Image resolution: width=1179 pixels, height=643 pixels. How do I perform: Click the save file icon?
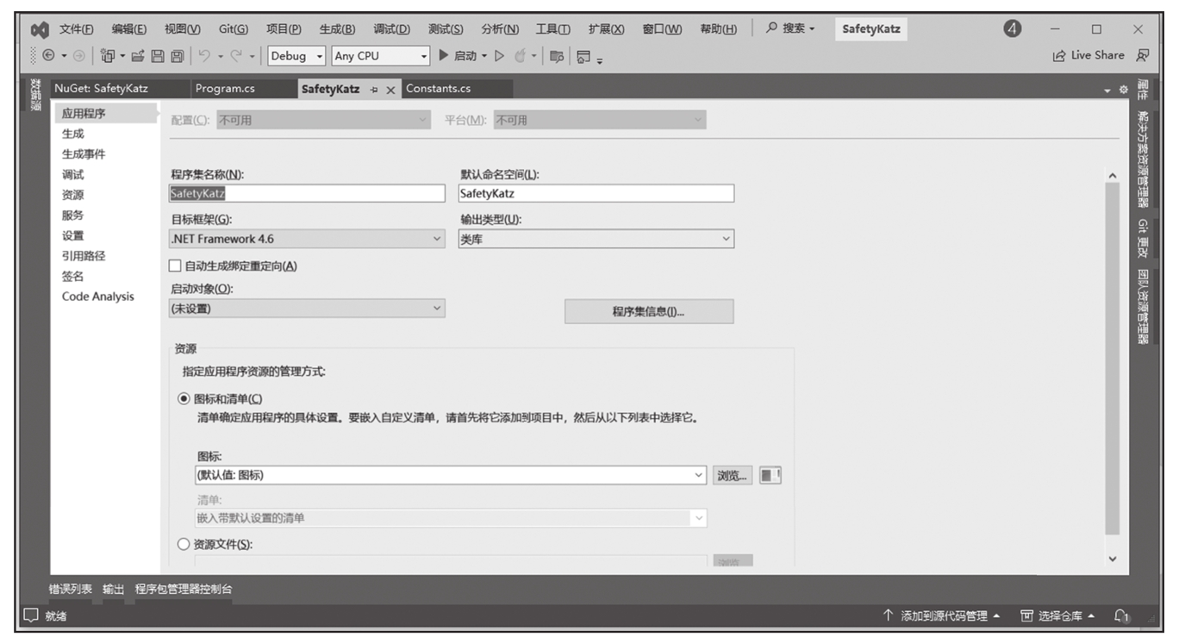point(158,56)
